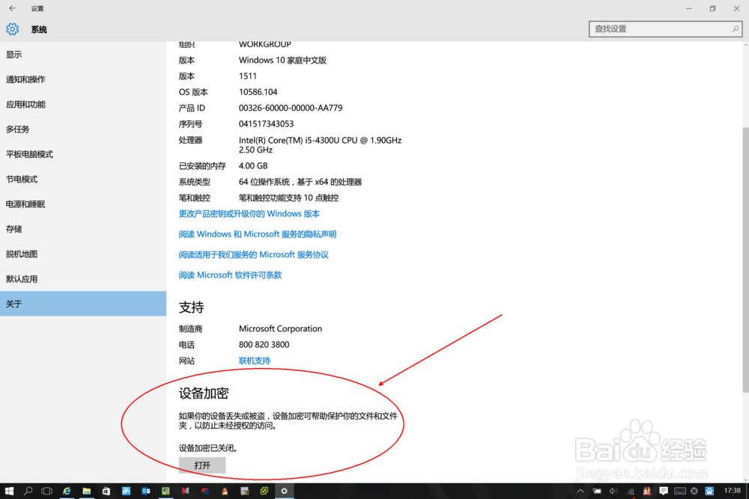Open 更改产品密钥或升级你的 Windows 版本 link
The image size is (749, 499).
[249, 214]
